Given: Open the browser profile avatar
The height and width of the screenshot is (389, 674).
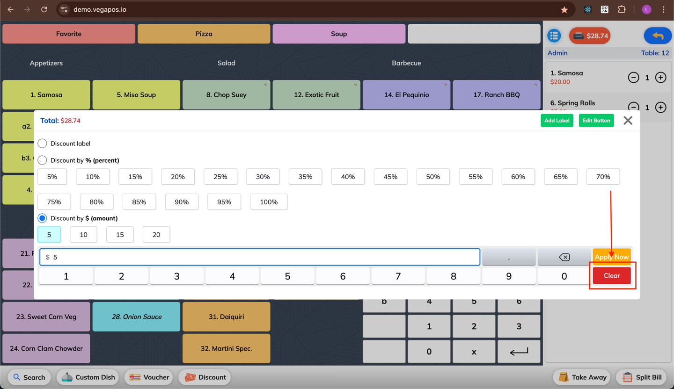Looking at the screenshot, I should [x=646, y=9].
